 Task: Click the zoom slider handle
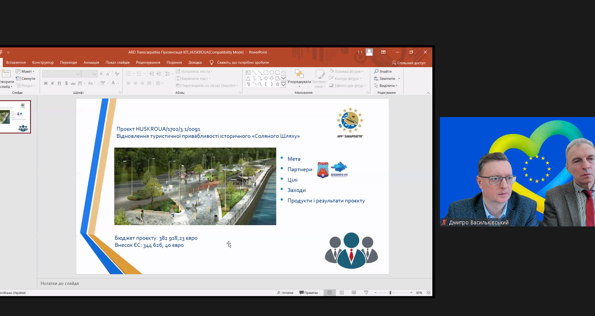(390, 292)
